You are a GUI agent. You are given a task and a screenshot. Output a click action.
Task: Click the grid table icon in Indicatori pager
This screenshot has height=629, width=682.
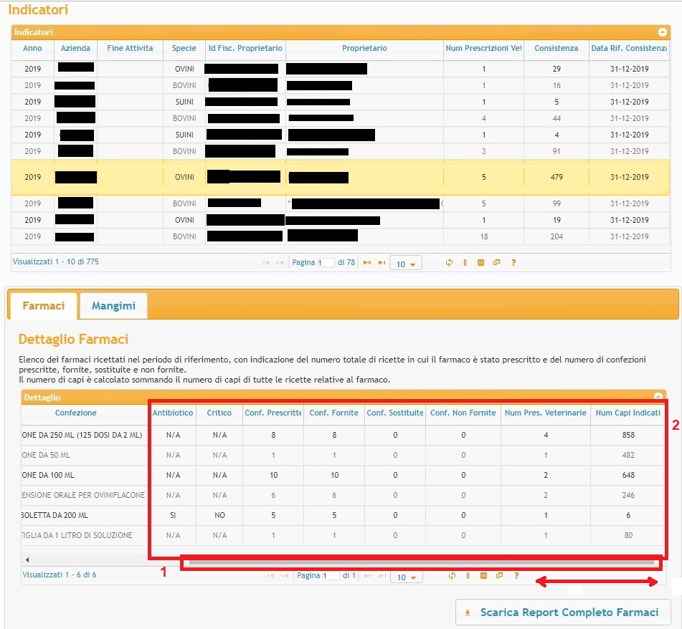point(480,262)
